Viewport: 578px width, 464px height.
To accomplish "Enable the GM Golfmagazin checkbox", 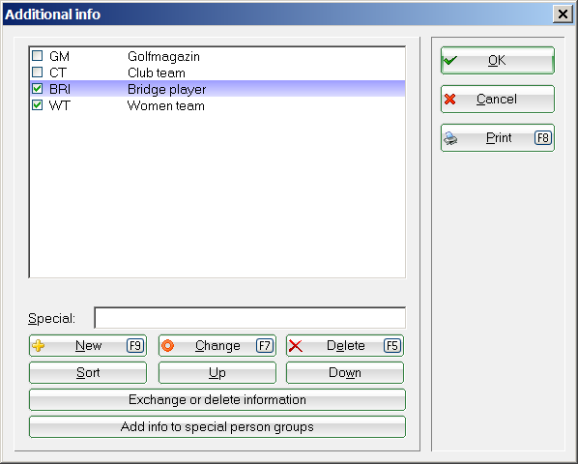I will [38, 56].
